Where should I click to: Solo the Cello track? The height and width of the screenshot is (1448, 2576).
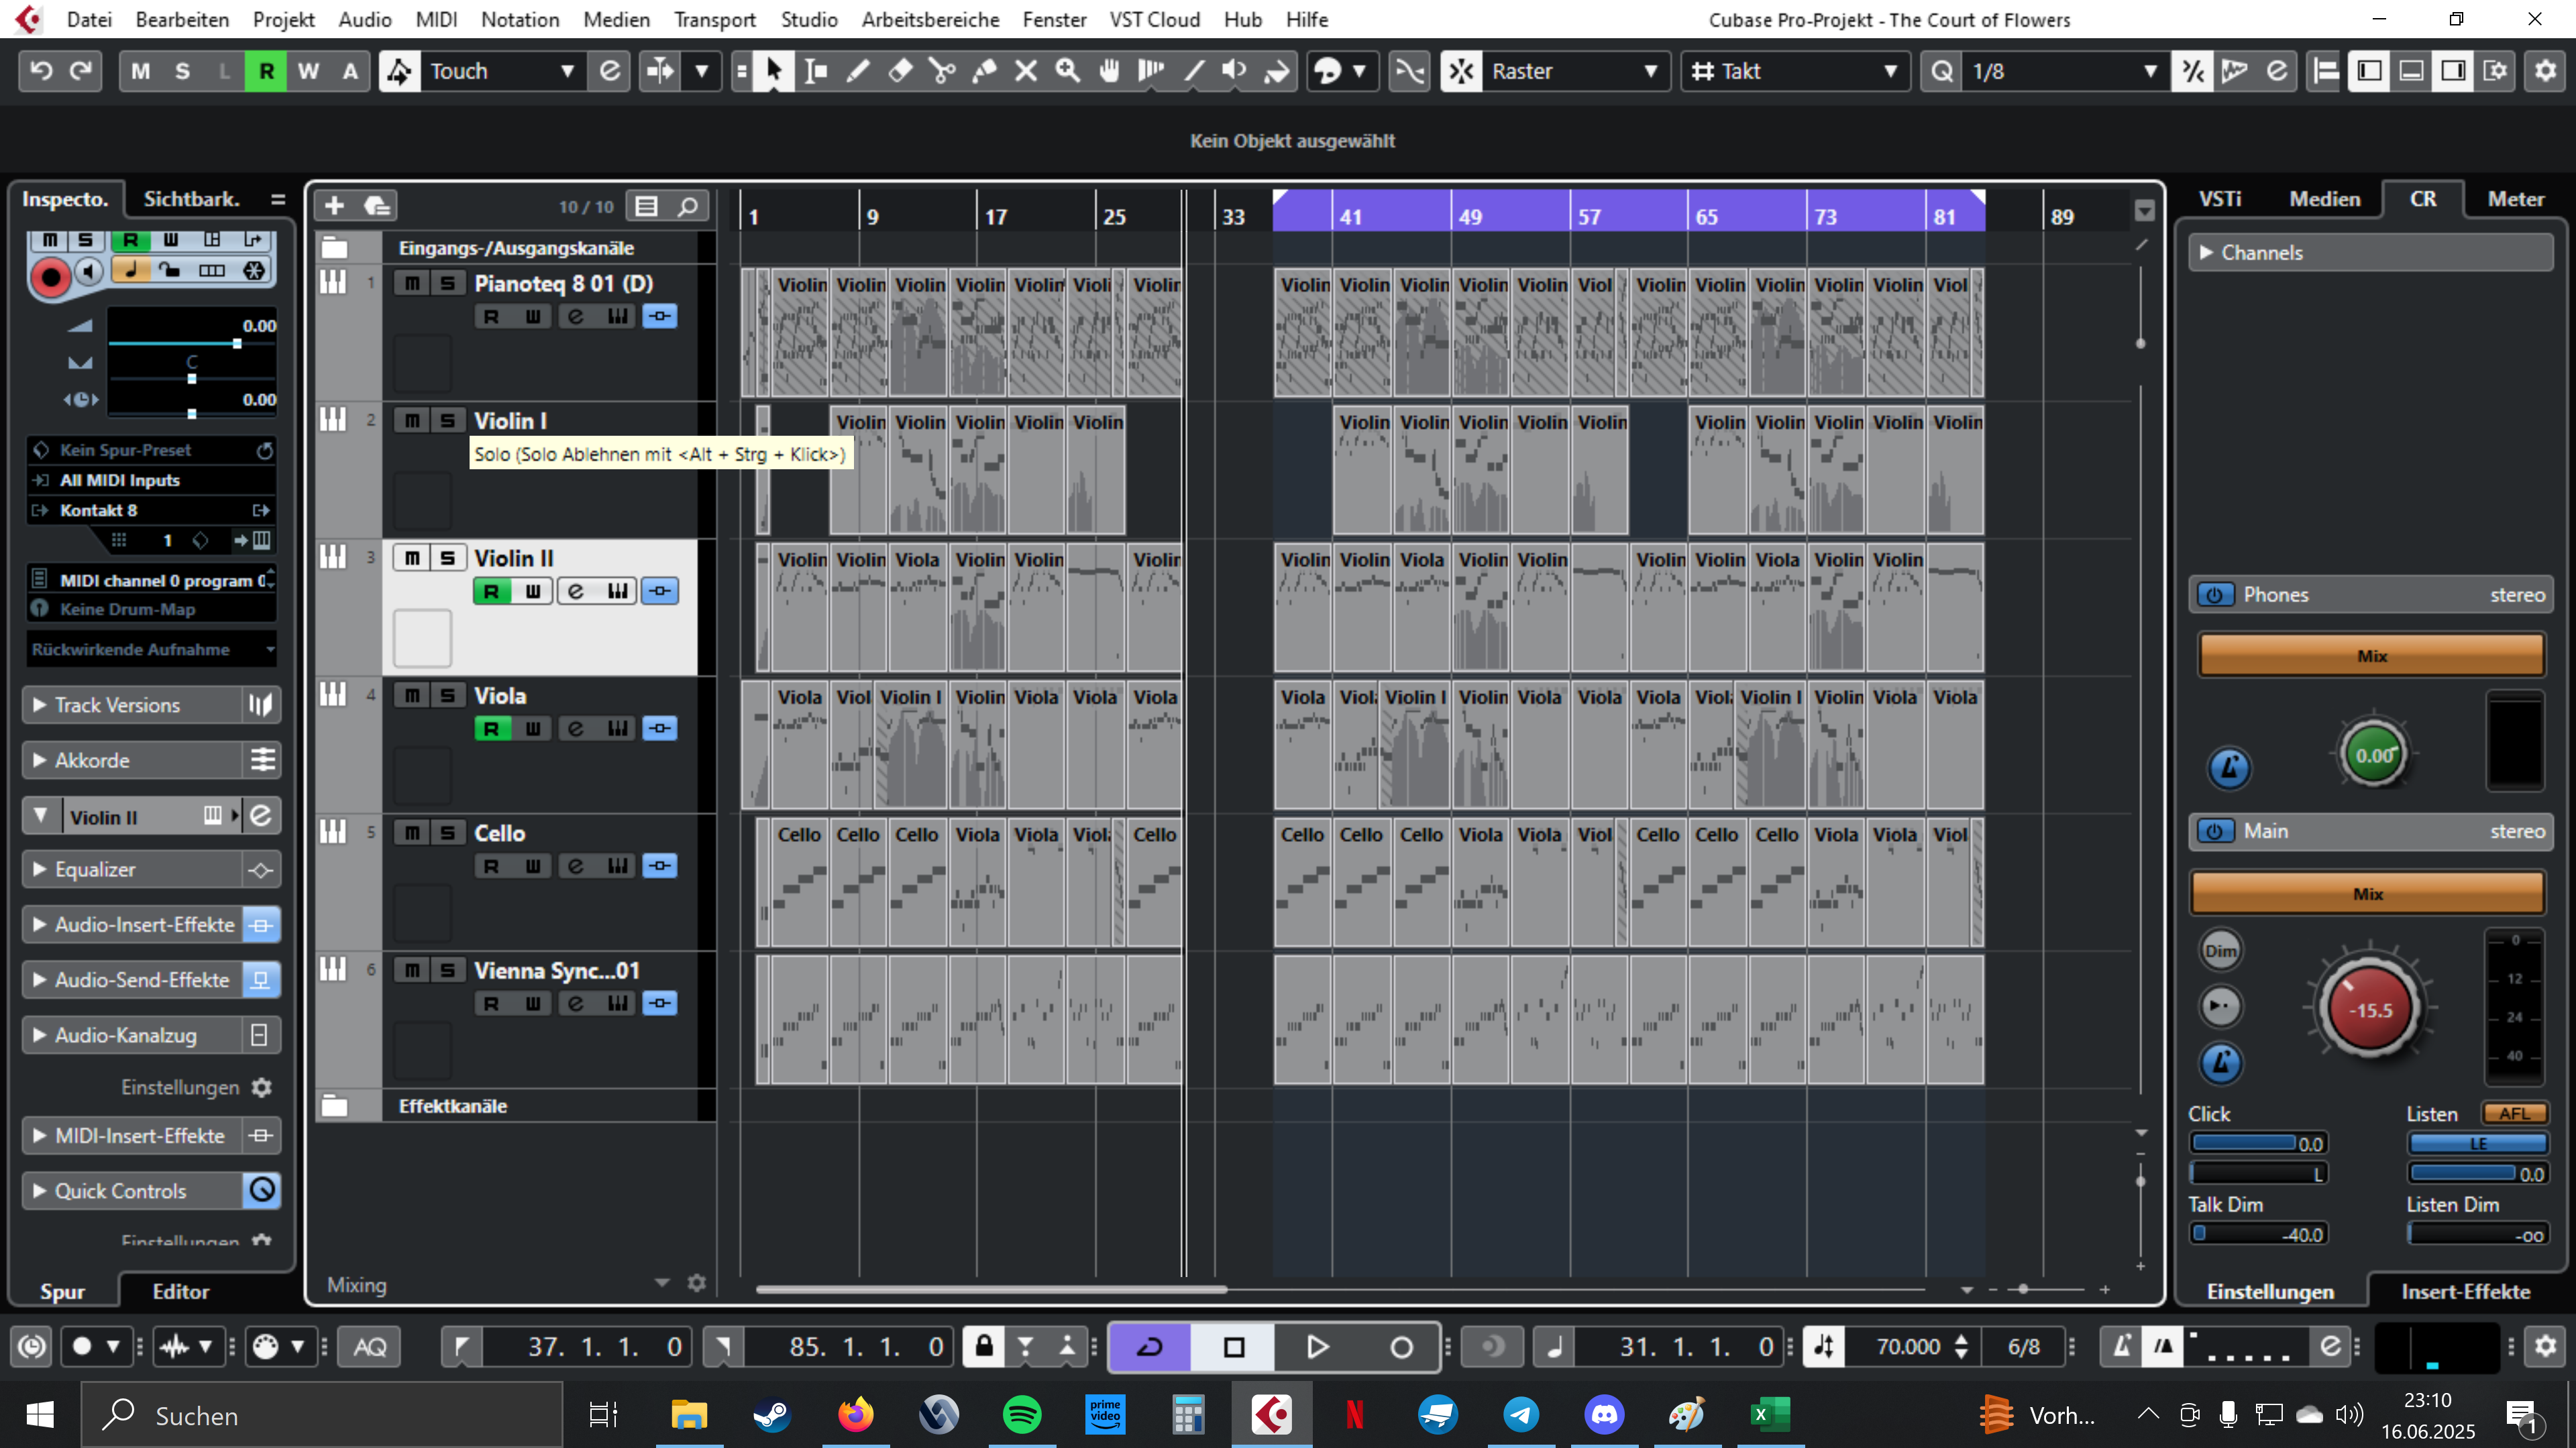pyautogui.click(x=448, y=833)
